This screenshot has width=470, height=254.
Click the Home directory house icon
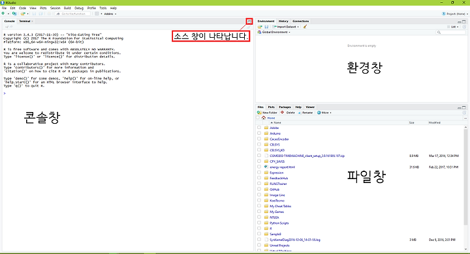click(264, 118)
